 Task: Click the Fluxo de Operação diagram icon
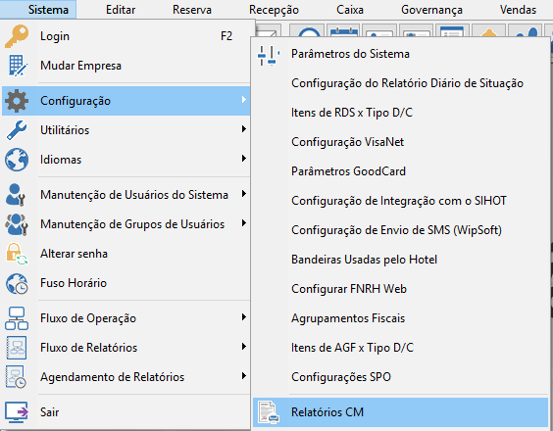point(17,318)
